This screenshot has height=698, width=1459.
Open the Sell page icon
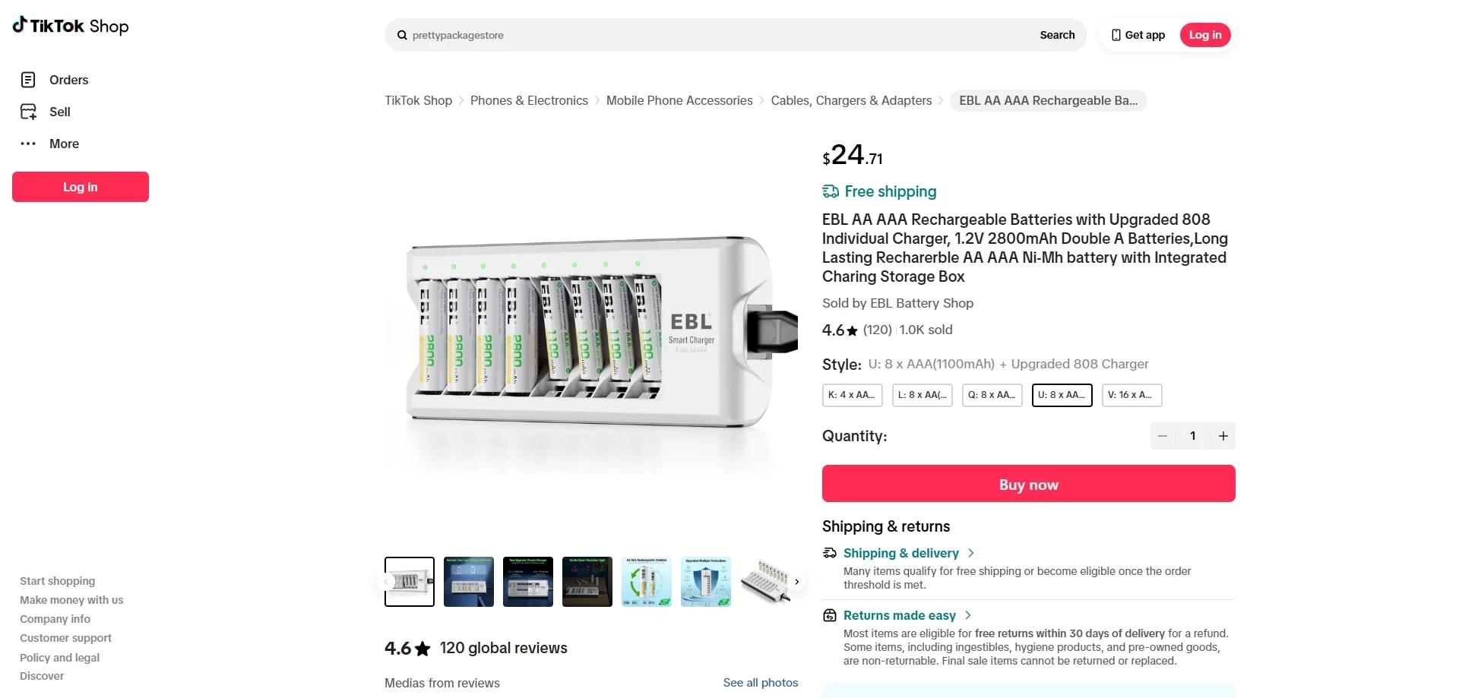coord(28,112)
